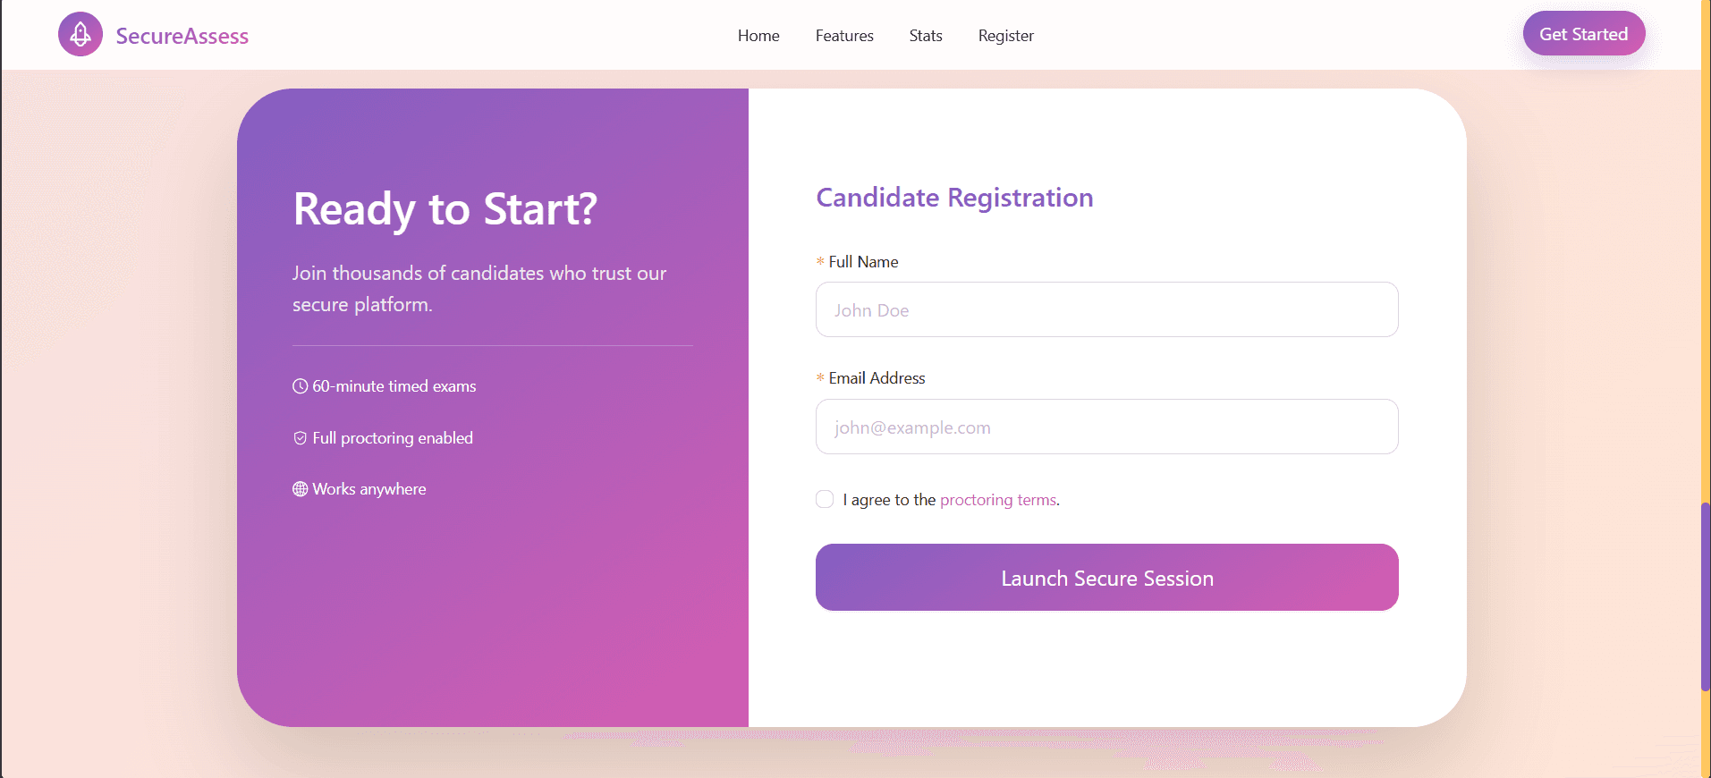Viewport: 1711px width, 778px height.
Task: Check the proctoring terms agreement checkbox
Action: [x=825, y=499]
